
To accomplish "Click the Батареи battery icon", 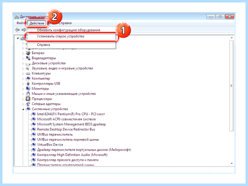I will click(28, 53).
